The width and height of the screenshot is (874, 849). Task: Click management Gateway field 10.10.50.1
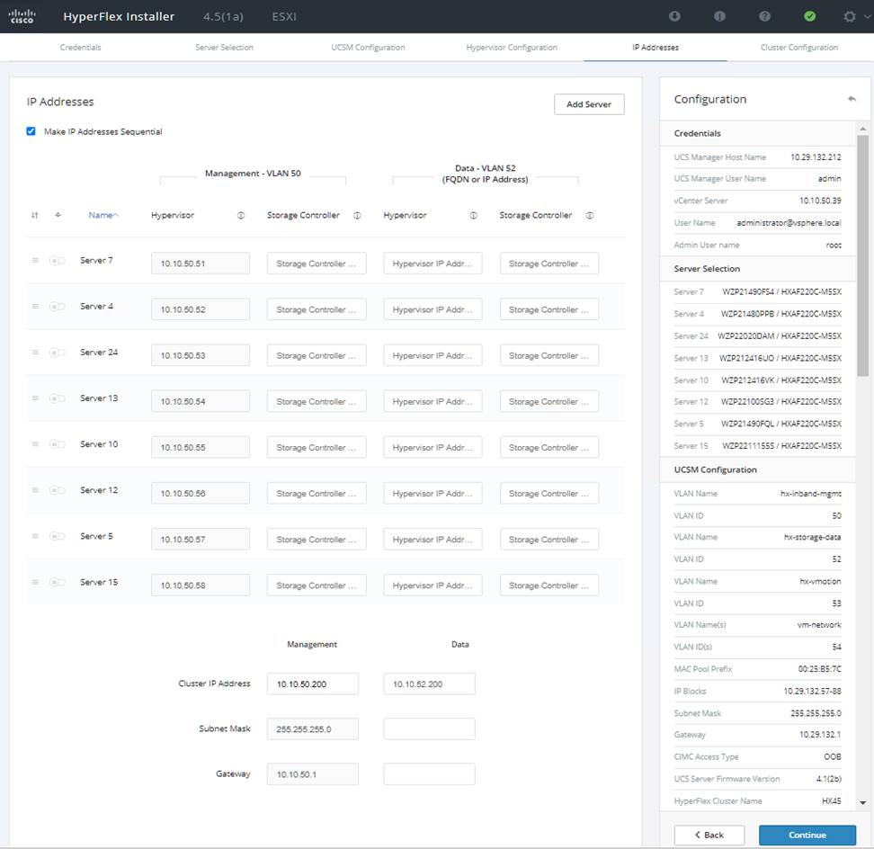(313, 774)
